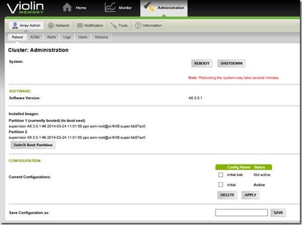The height and width of the screenshot is (225, 302).
Task: Open the Information question mark icon
Action: click(x=138, y=25)
